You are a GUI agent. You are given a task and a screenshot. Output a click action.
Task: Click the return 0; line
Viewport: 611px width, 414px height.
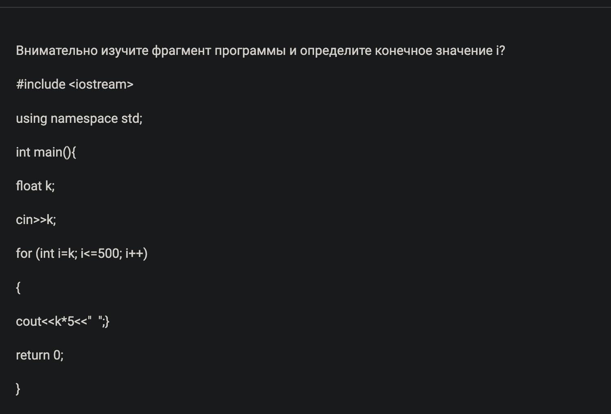coord(39,355)
